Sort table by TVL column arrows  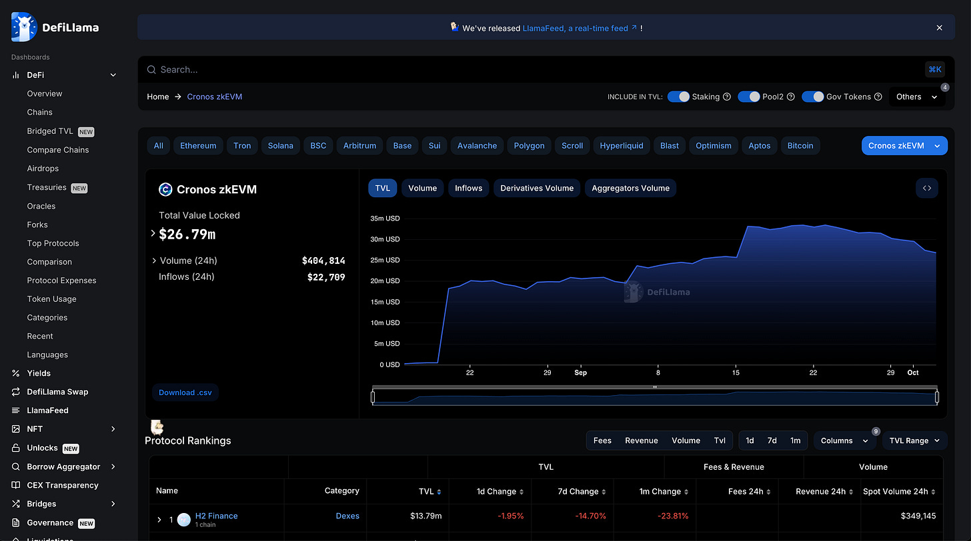pyautogui.click(x=439, y=492)
